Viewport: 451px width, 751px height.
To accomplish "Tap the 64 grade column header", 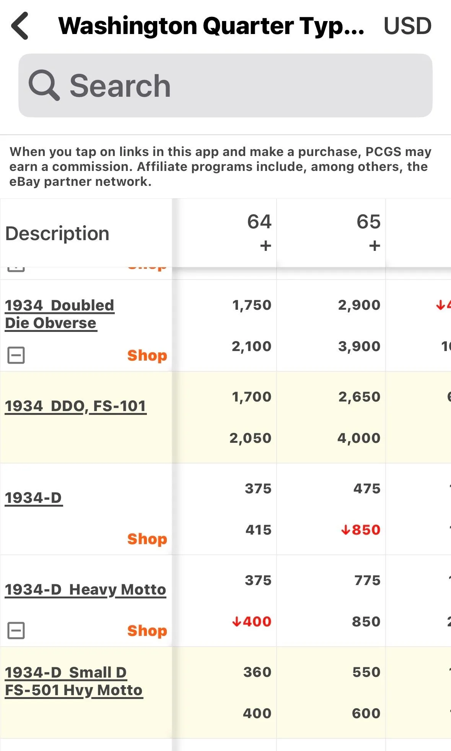I will (x=259, y=222).
